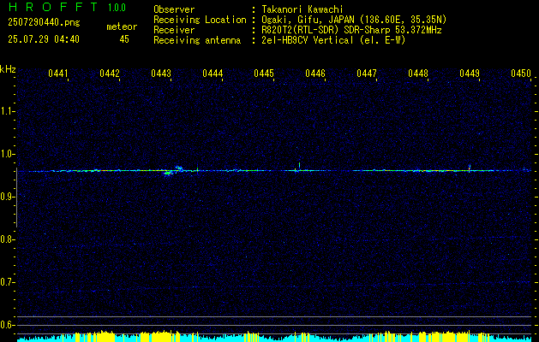Click the timestamp 25.07.29 04:40
Image resolution: width=539 pixels, height=342 pixels.
point(44,39)
